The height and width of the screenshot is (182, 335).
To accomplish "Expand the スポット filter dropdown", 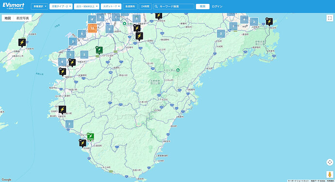I will tap(111, 6).
